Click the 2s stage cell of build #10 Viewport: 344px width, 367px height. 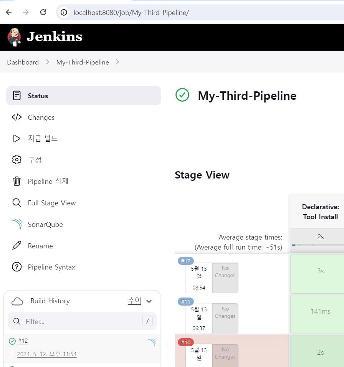pyautogui.click(x=318, y=351)
